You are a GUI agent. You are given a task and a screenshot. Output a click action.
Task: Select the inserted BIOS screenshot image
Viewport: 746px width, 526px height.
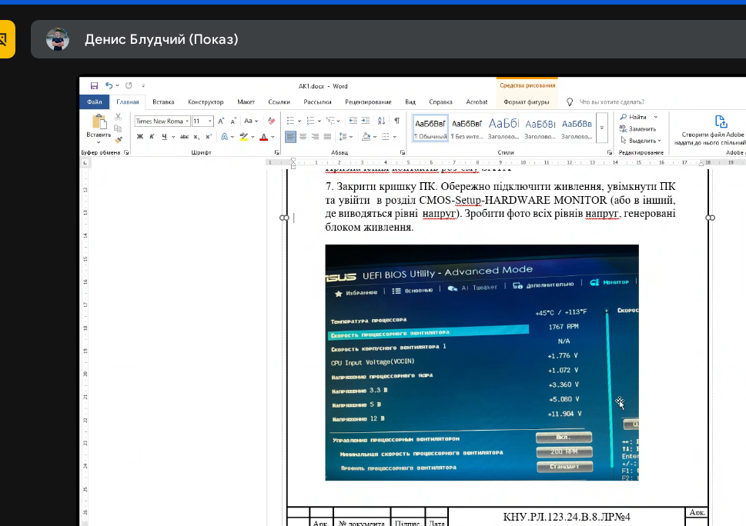point(481,362)
